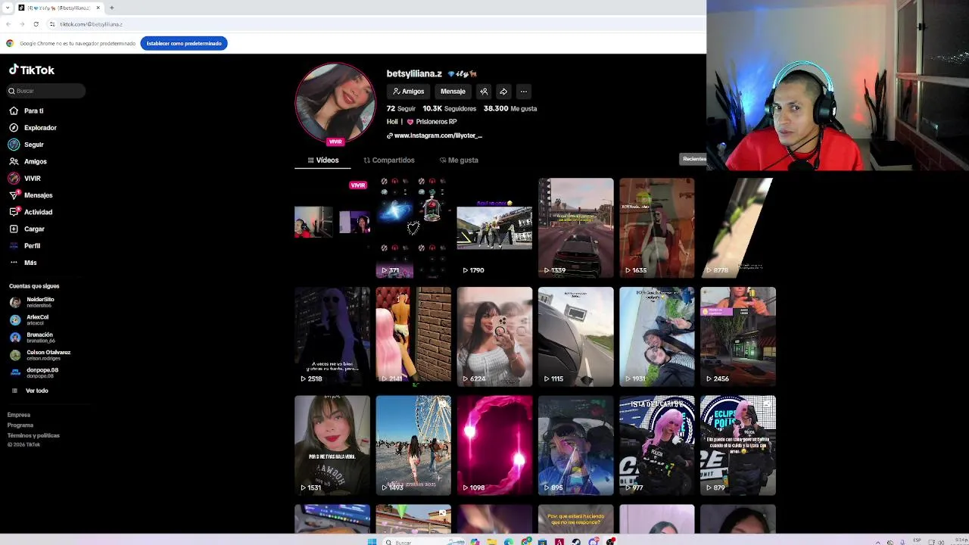Open Discord from the taskbar
Screen dimensions: 969x545
coord(593,541)
